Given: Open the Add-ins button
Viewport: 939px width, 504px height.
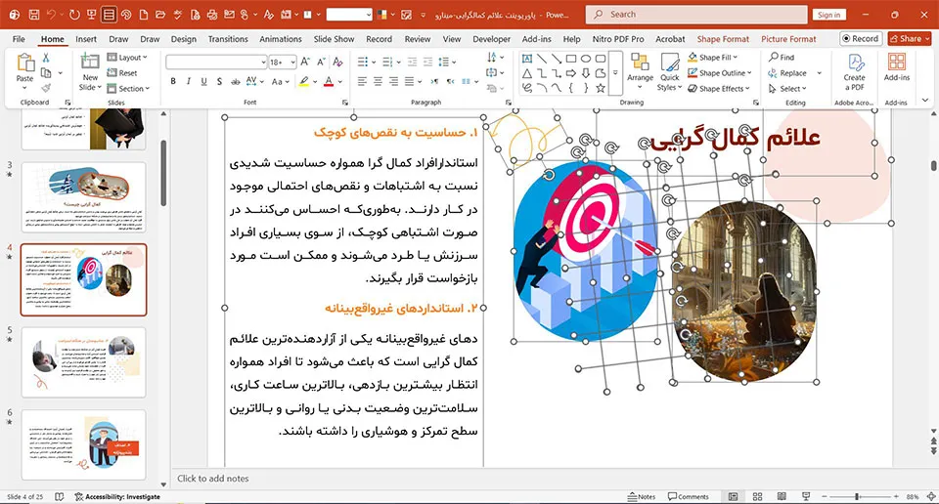Looking at the screenshot, I should 897,67.
